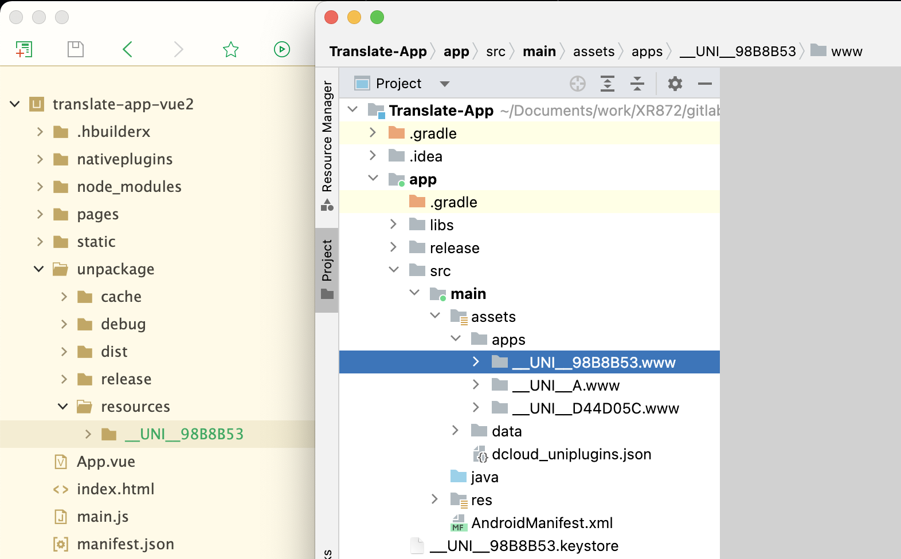
Task: Open the Resource Manager side tab
Action: pyautogui.click(x=327, y=146)
